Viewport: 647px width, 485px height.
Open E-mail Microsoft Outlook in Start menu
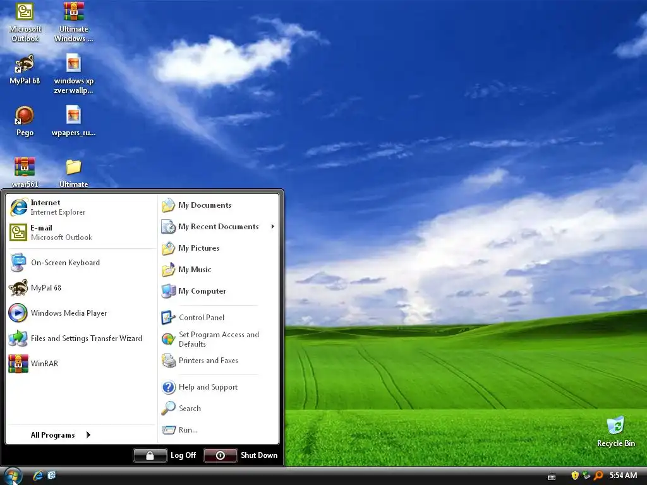(x=82, y=232)
